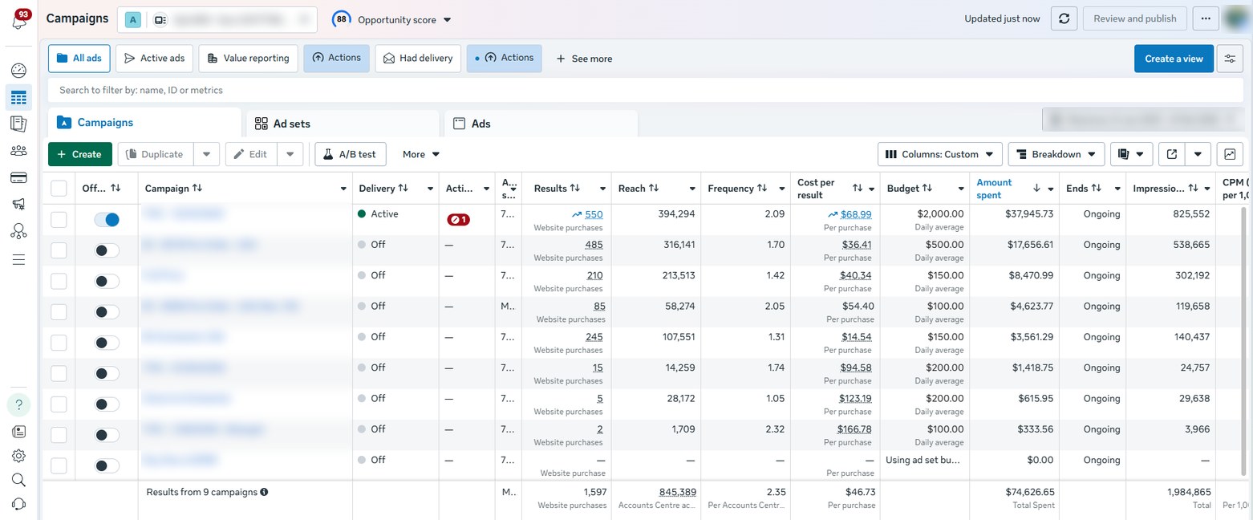This screenshot has width=1253, height=520.
Task: Click the Help question mark icon
Action: (18, 404)
